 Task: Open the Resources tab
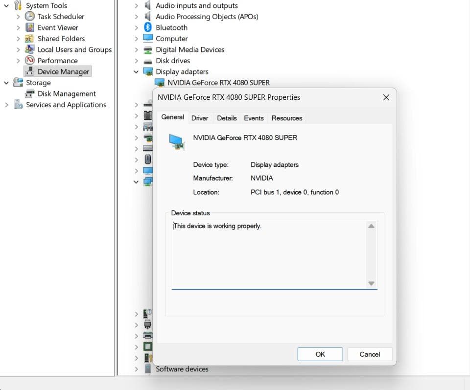[287, 118]
